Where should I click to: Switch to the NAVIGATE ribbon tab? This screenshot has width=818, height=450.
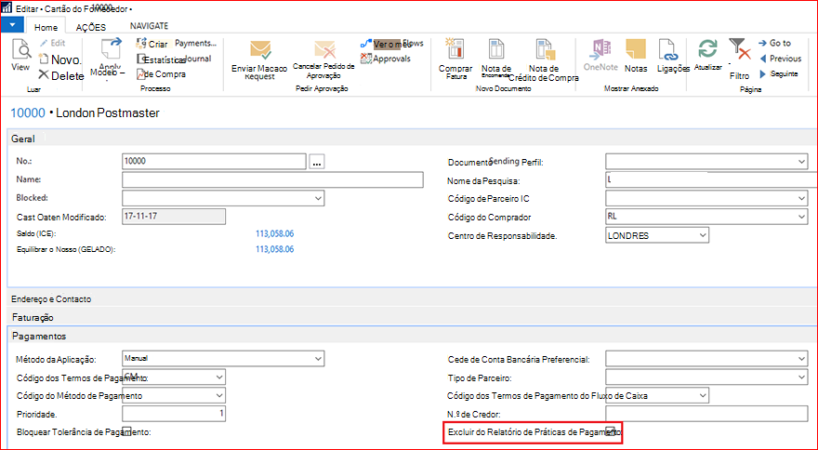(150, 26)
